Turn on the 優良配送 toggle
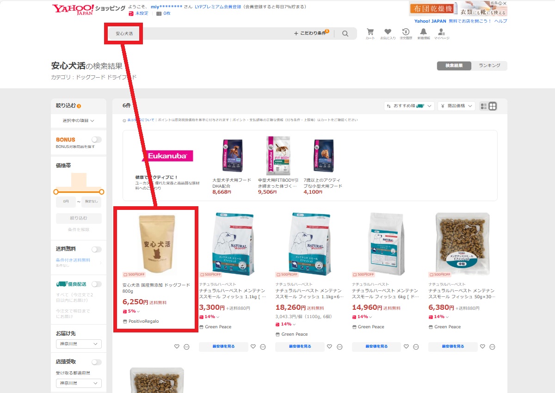Viewport: 555px width, 393px height. point(96,284)
